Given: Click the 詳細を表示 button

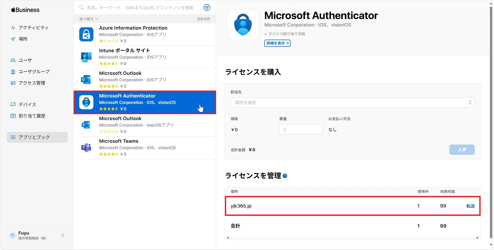Looking at the screenshot, I should pos(277,43).
